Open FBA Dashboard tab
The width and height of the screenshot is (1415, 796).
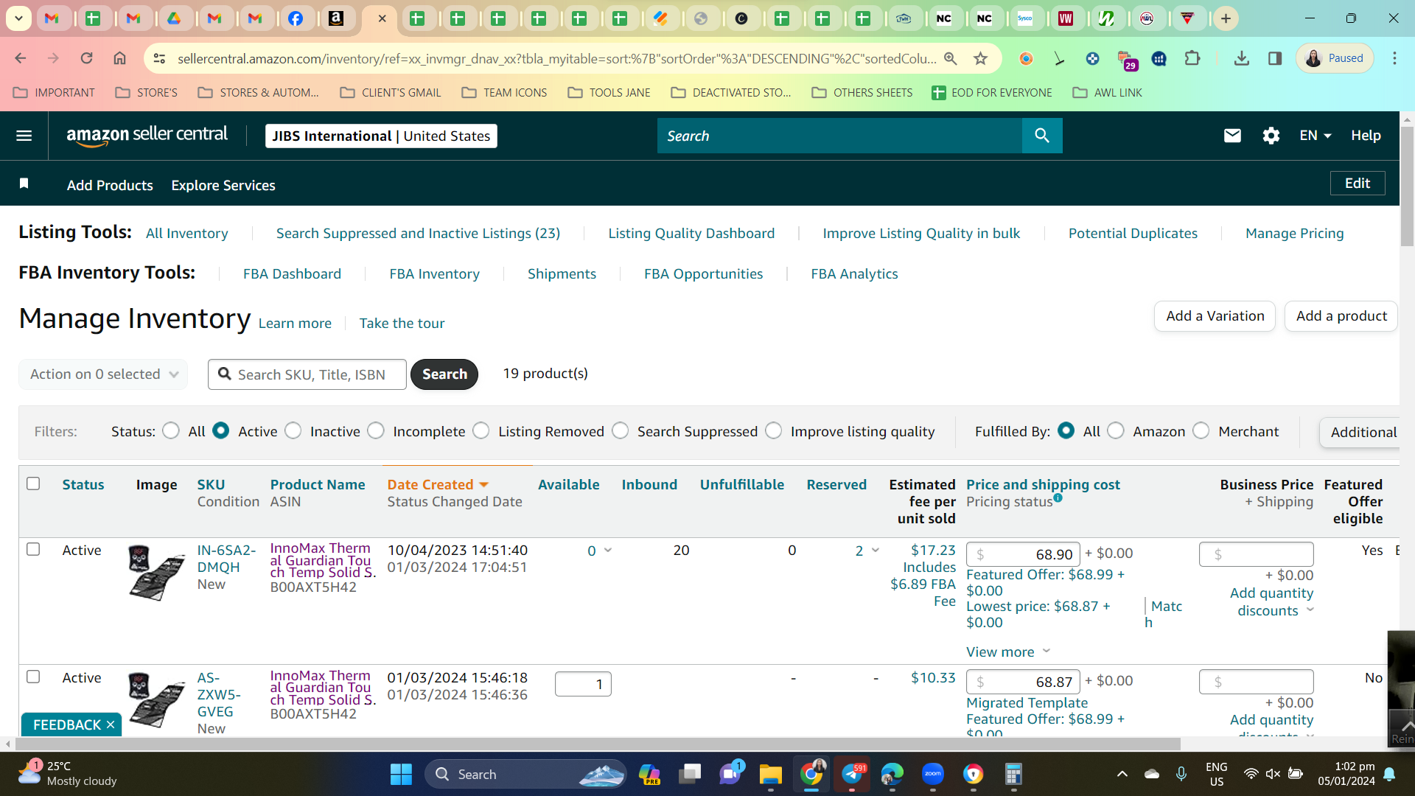click(x=292, y=273)
